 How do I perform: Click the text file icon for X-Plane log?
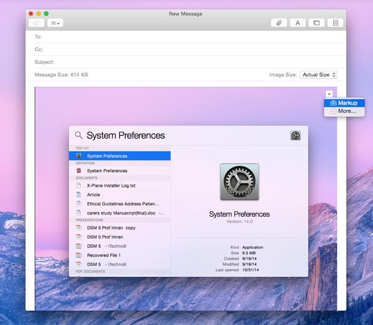pyautogui.click(x=79, y=185)
